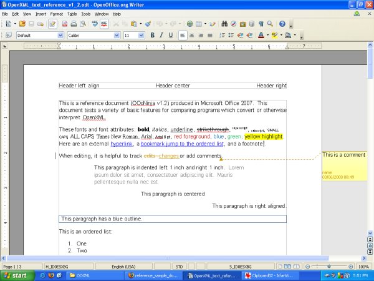The image size is (374, 281).
Task: Open the Table menu
Action: tap(72, 13)
